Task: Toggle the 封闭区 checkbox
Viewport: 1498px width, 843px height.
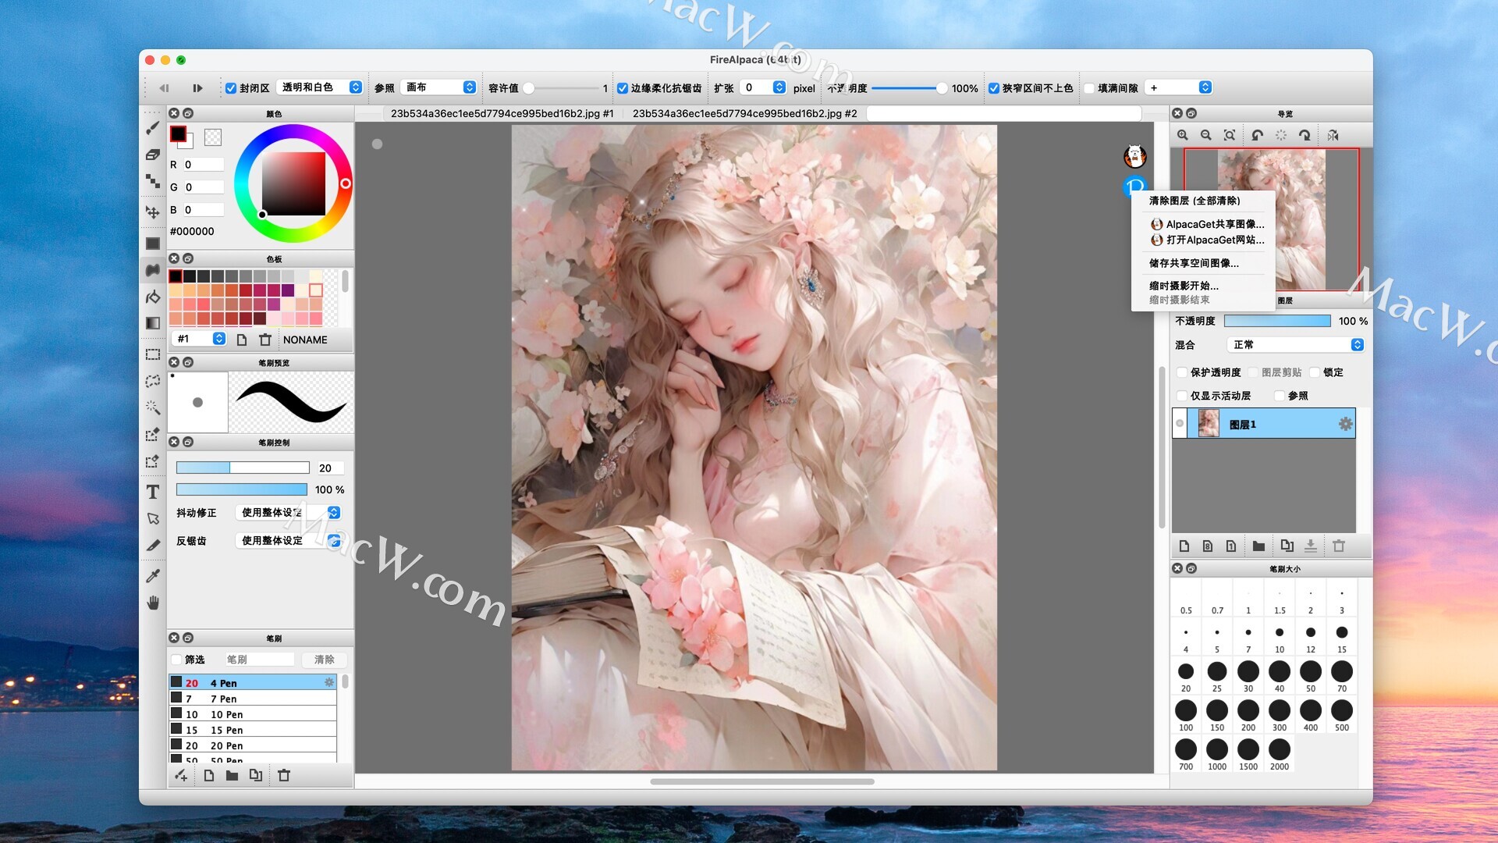Action: (x=231, y=88)
